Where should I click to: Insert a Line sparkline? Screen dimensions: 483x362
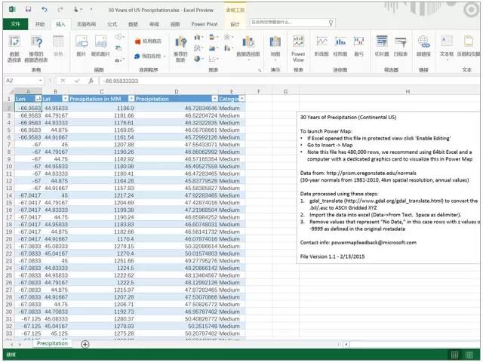tap(321, 45)
